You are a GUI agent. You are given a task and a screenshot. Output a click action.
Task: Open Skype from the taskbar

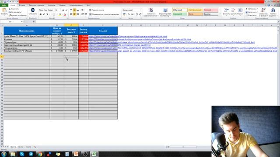click(x=22, y=154)
